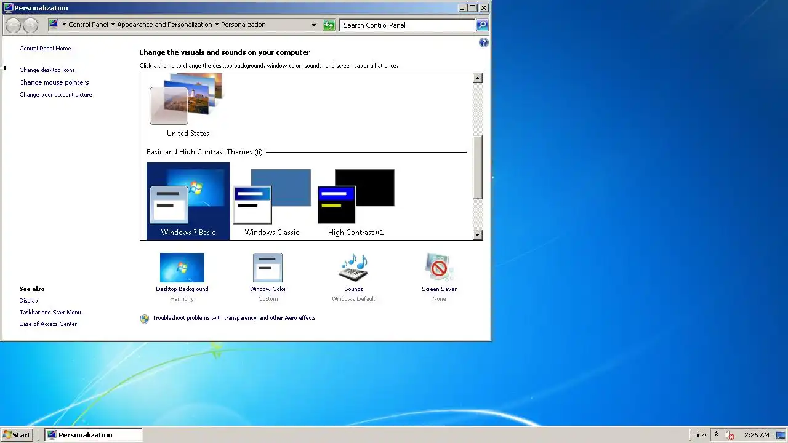Click the Control Panel icon in address bar
Image resolution: width=788 pixels, height=443 pixels.
pos(54,25)
